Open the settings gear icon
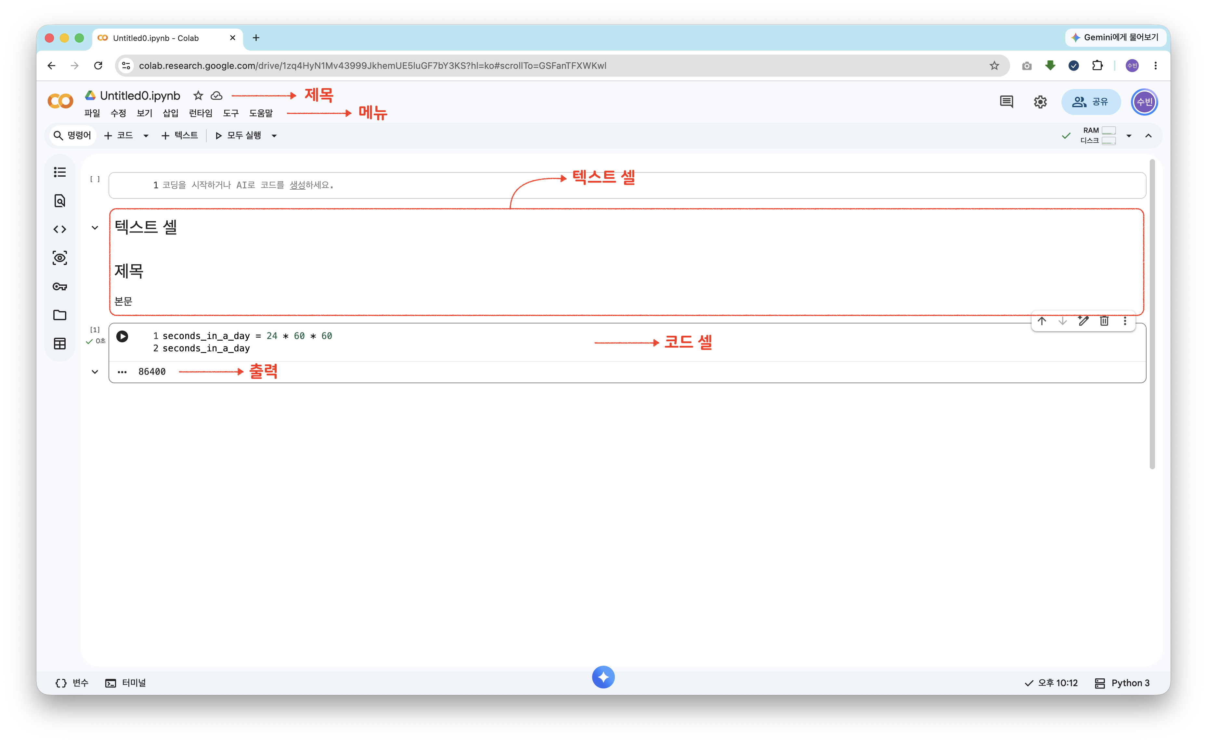Viewport: 1207px width, 743px height. tap(1040, 102)
